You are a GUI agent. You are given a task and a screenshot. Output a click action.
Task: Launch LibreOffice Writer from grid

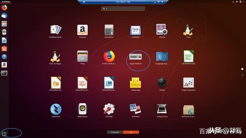click(x=109, y=84)
